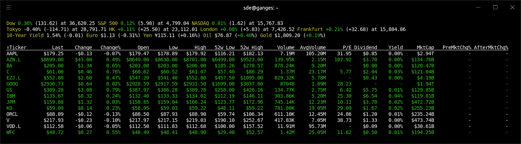Image resolution: width=521 pixels, height=144 pixels.
Task: Click KO 52w high $59.22
Action: pos(254,108)
